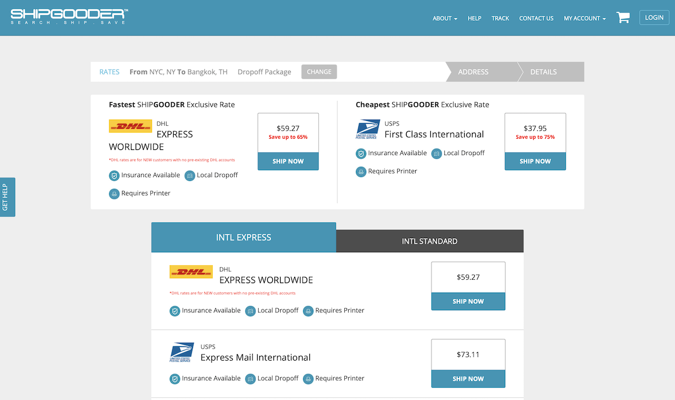Ship now with cheapest USPS $37.95 rate
This screenshot has height=400, width=675.
point(535,161)
